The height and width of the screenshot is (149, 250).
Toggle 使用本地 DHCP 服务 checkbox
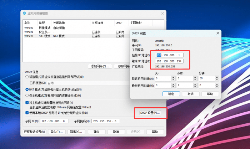point(27,113)
